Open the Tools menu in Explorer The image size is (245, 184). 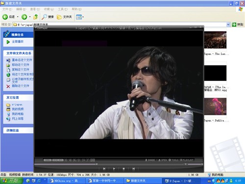63,9
